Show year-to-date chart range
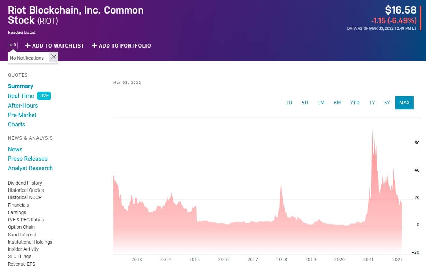Screen dimensions: 426x271 click(355, 103)
